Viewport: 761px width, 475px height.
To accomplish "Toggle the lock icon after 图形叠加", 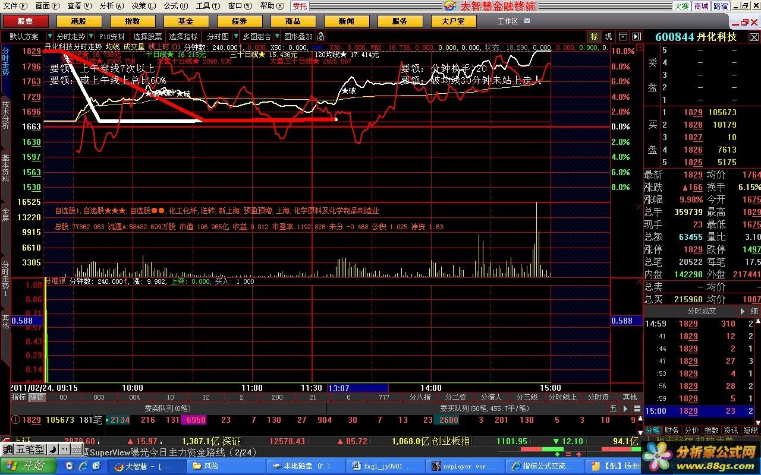I will [x=320, y=36].
